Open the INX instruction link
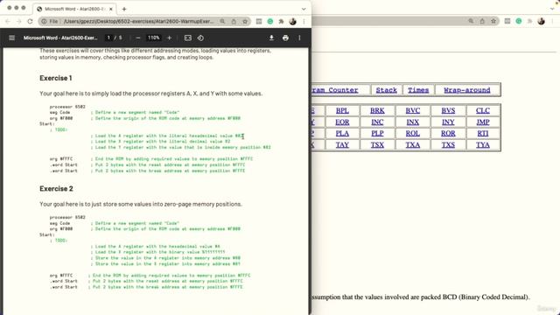Viewport: 560px width, 315px height. [412, 122]
